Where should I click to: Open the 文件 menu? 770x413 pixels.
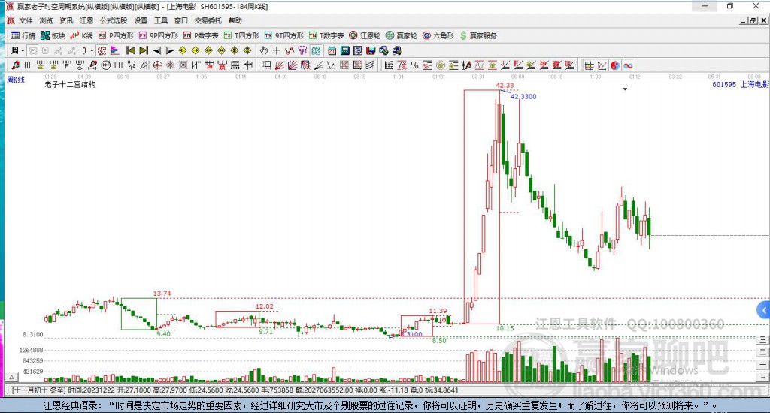(x=26, y=20)
